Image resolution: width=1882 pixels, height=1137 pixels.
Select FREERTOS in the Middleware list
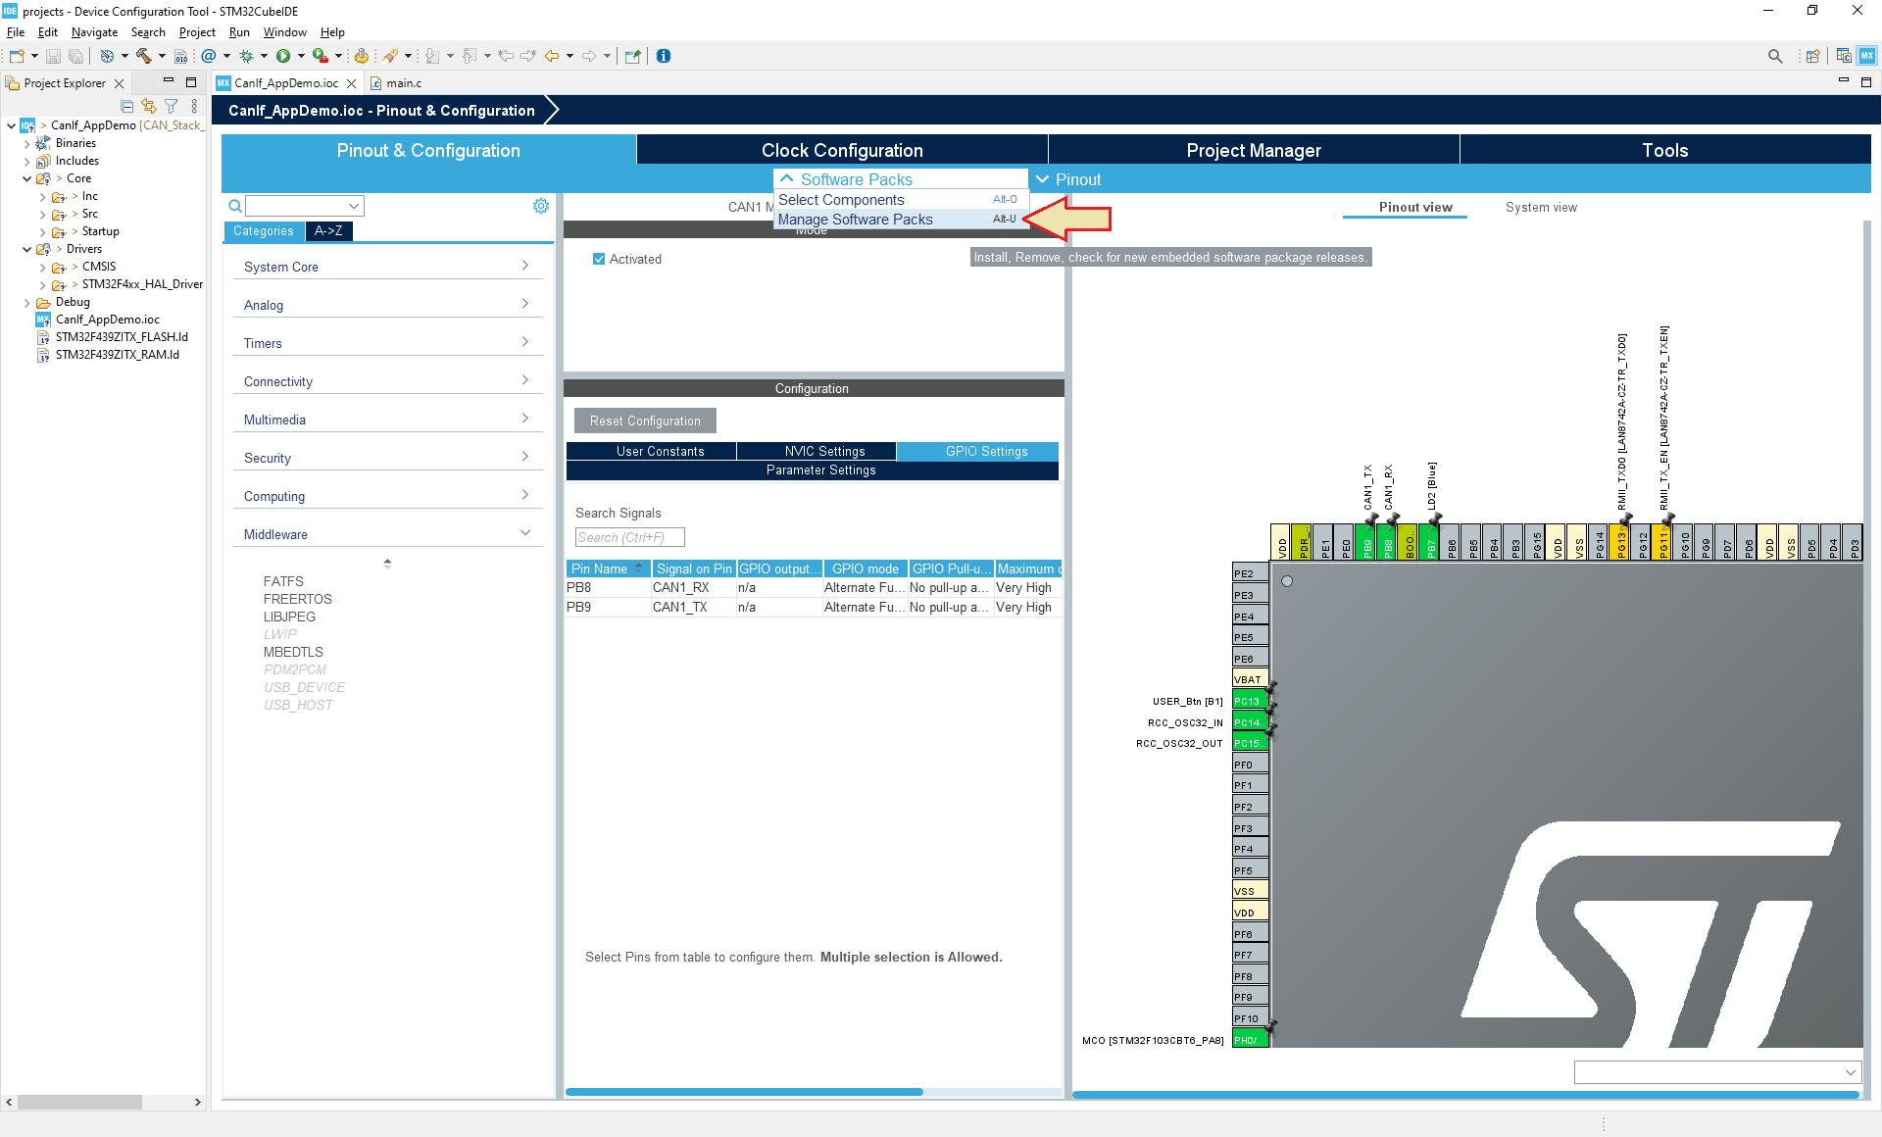(298, 599)
